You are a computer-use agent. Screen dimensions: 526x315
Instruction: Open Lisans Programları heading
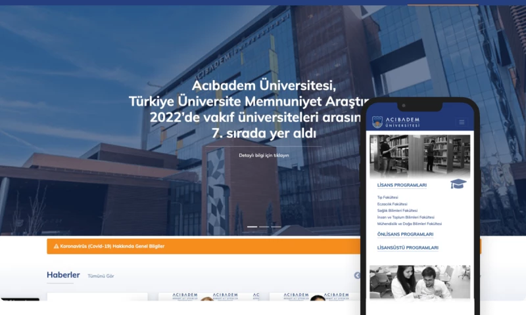pyautogui.click(x=402, y=185)
